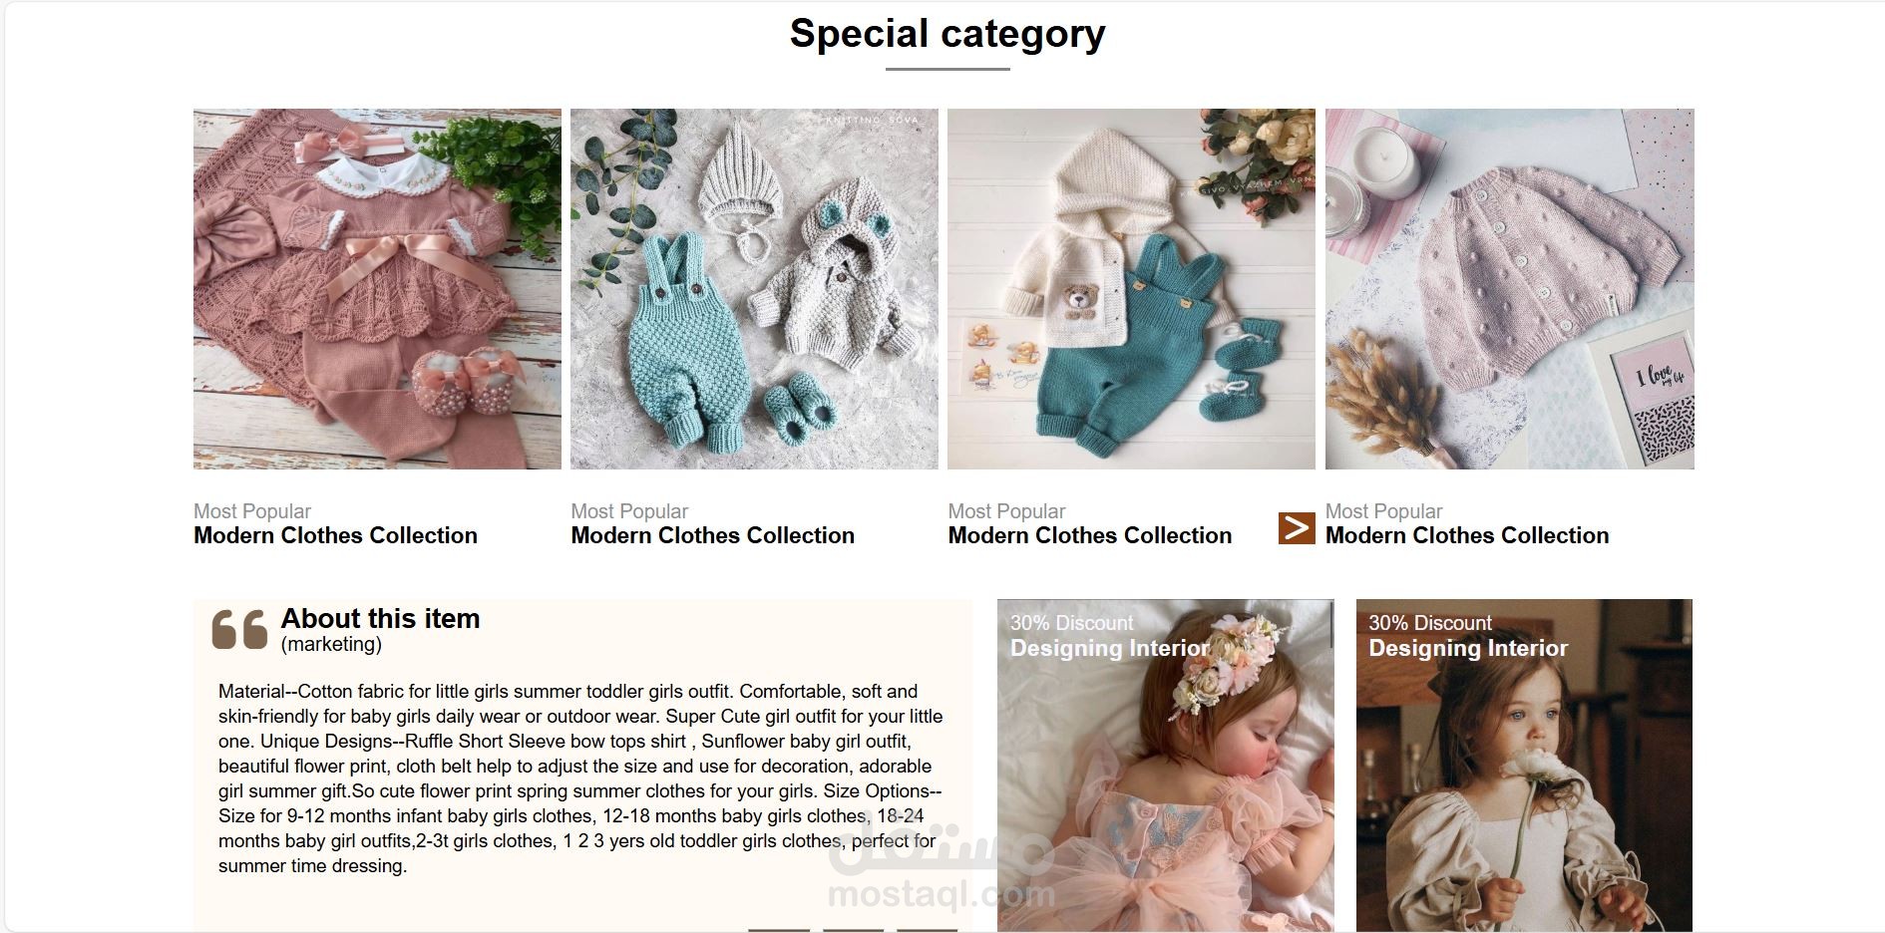Click Modern Clothes Collection under pink cardigan
Viewport: 1885px width, 933px height.
pyautogui.click(x=1466, y=535)
